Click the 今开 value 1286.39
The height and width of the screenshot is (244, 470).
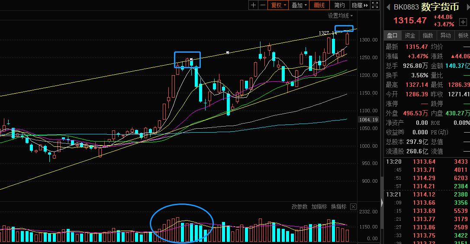click(417, 94)
